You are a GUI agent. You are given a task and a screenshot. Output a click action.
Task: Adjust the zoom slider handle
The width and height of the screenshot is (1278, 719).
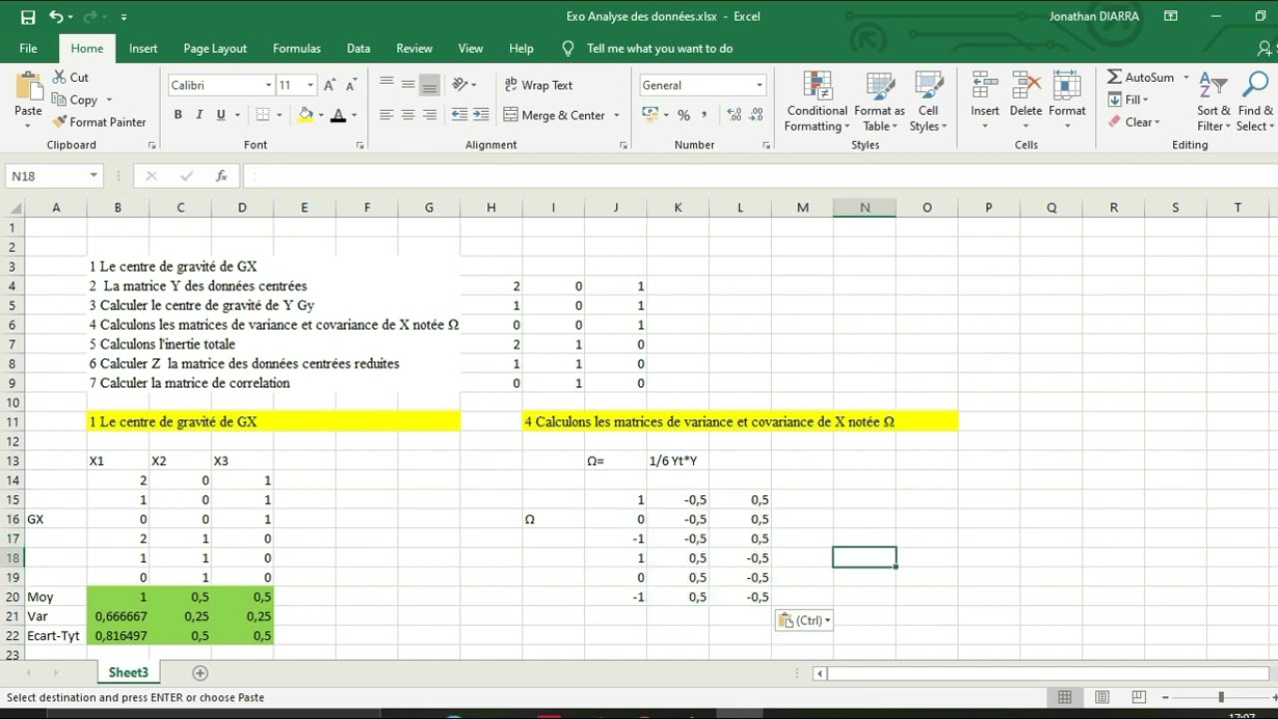click(1221, 697)
